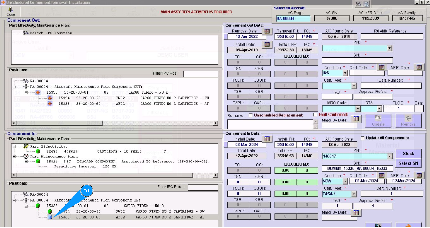This screenshot has height=228, width=430.
Task: Click the Select SN button
Action: point(408,163)
